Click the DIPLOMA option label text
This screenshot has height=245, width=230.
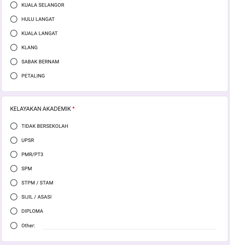[32, 211]
